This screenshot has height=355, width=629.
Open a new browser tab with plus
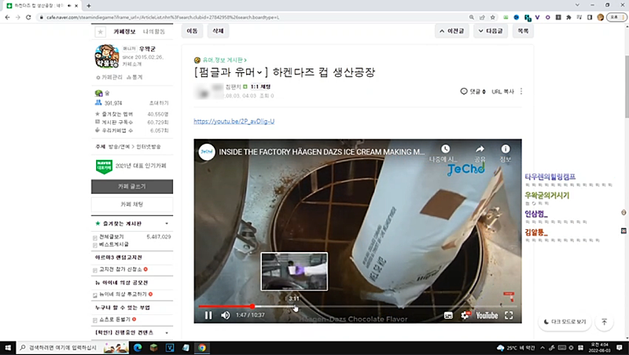tap(89, 5)
